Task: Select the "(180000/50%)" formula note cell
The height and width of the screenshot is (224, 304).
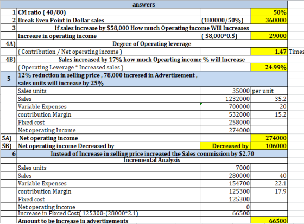Action: coord(225,20)
